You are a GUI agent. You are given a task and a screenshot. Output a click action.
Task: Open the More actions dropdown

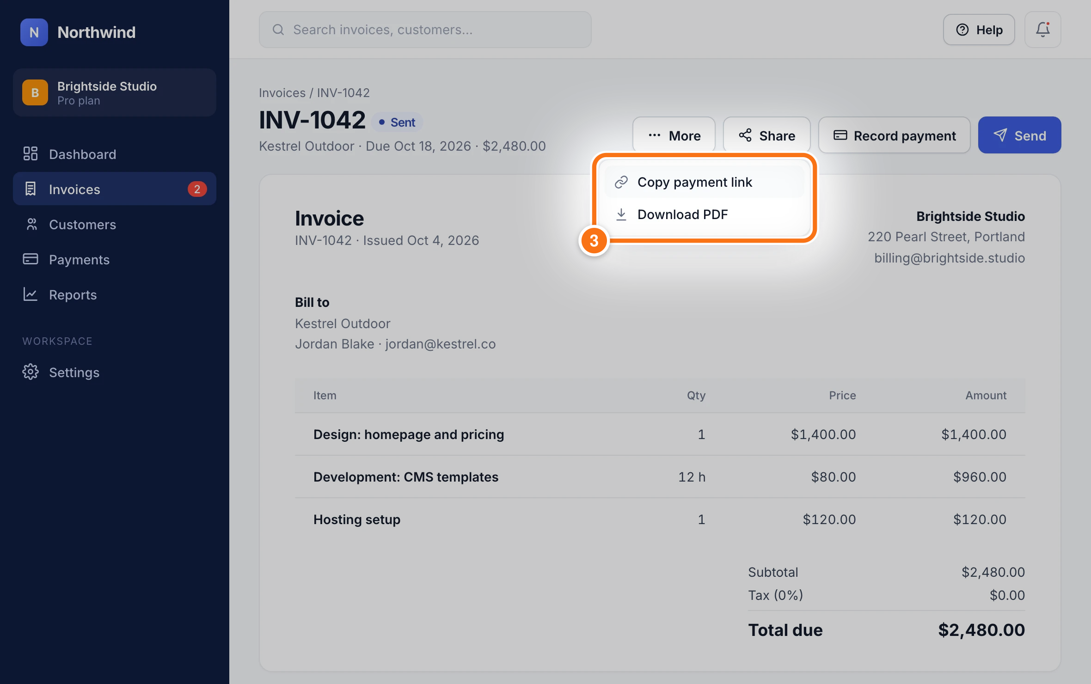(x=674, y=135)
